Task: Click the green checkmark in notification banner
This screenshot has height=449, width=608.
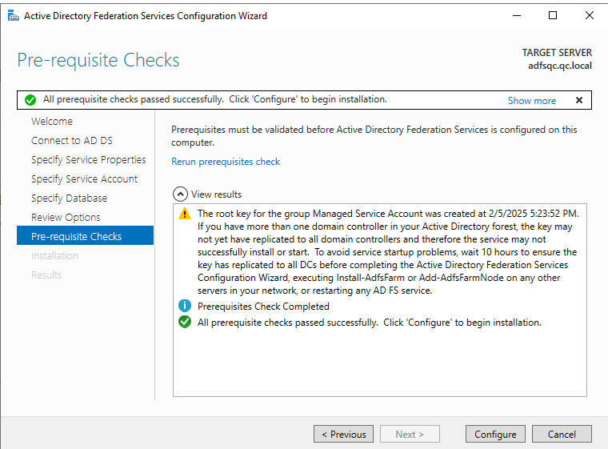Action: 30,100
